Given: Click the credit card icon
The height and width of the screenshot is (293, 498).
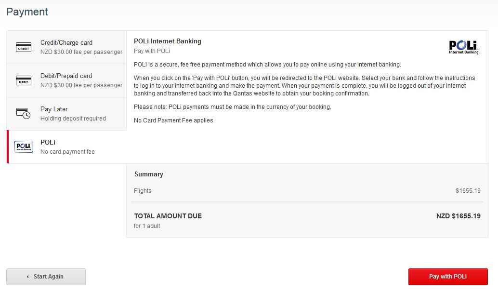Looking at the screenshot, I should pyautogui.click(x=24, y=47).
